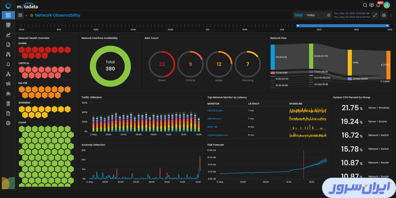Click the search magnifier icon
This screenshot has width=396, height=198.
[365, 5]
